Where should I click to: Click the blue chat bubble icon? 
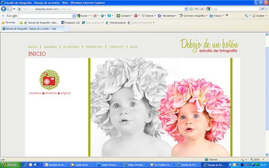coord(109,16)
